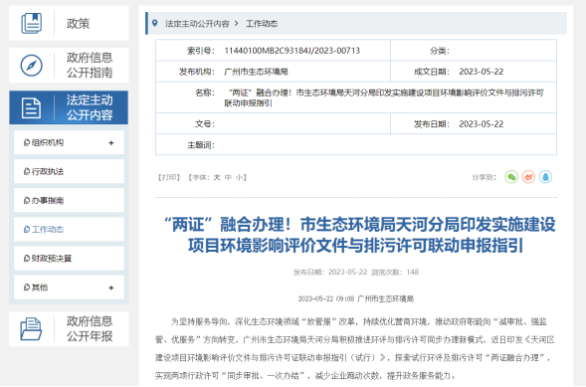Click 成文日期 value 2023-05-22

coord(482,72)
